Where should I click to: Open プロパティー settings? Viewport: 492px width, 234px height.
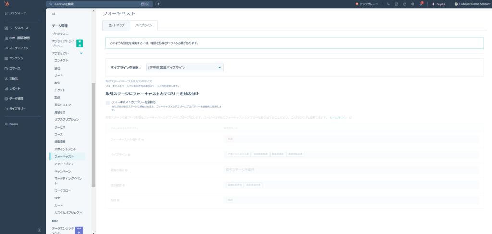[60, 34]
